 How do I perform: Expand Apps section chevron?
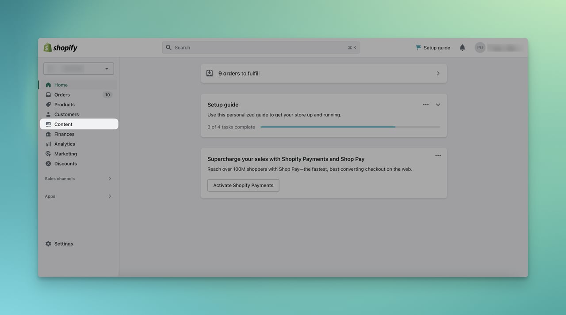pos(110,196)
